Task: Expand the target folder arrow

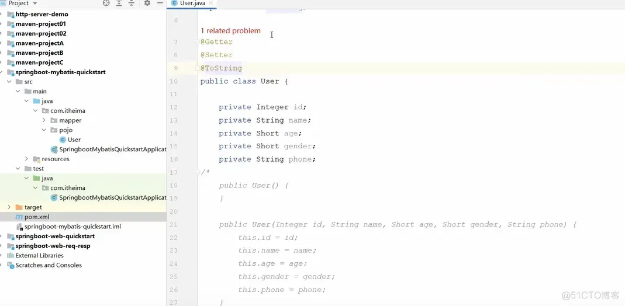Action: 9,207
